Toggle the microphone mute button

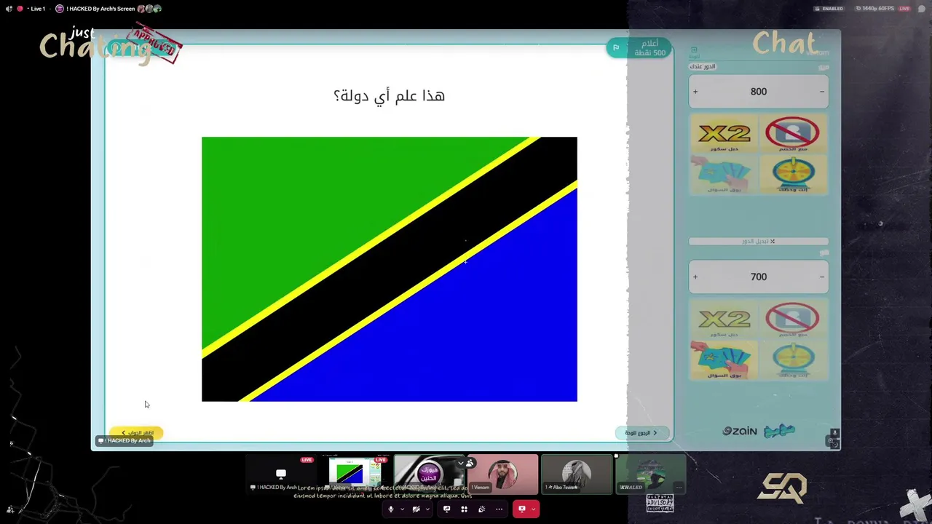pyautogui.click(x=391, y=509)
